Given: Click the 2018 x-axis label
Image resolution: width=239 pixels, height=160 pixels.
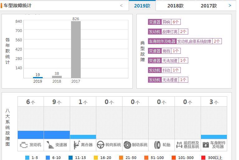Looking at the screenshot, I should [57, 81].
